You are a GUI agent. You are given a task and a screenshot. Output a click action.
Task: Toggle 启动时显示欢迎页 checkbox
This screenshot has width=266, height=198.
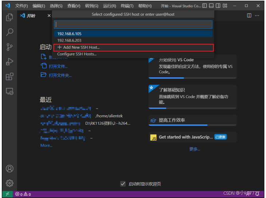click(x=123, y=184)
